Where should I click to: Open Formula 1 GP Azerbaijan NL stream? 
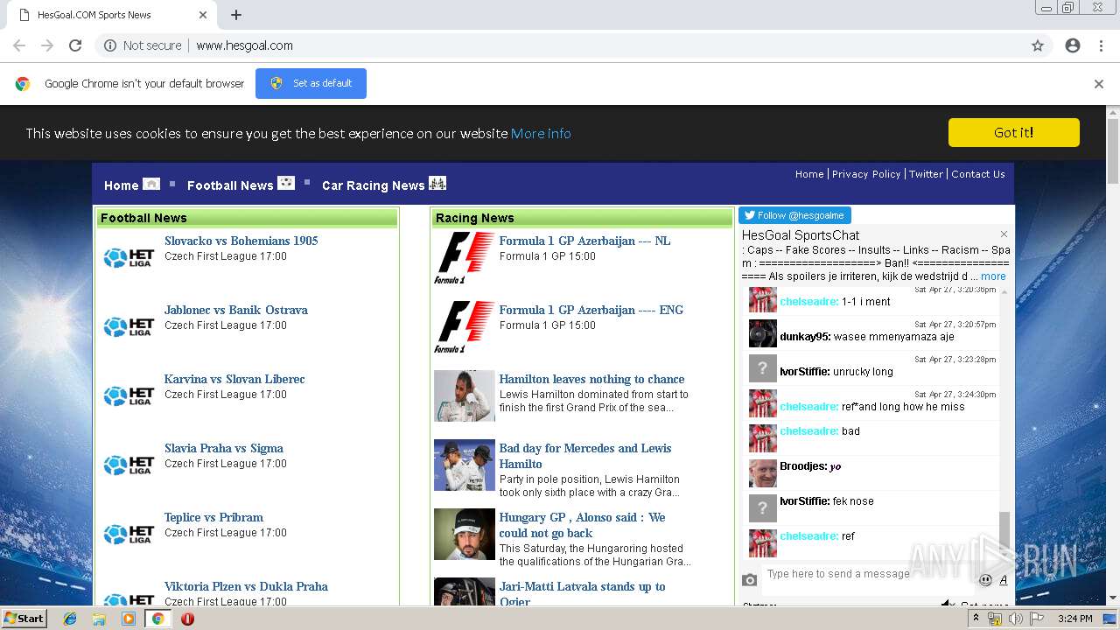(x=584, y=241)
